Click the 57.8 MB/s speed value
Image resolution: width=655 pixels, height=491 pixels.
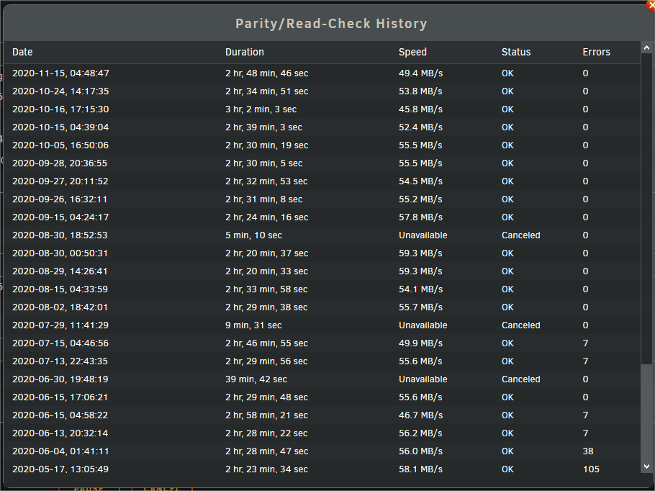(x=420, y=217)
